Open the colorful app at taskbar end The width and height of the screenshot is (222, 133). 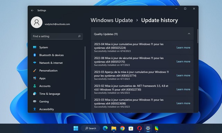pyautogui.click(x=156, y=128)
